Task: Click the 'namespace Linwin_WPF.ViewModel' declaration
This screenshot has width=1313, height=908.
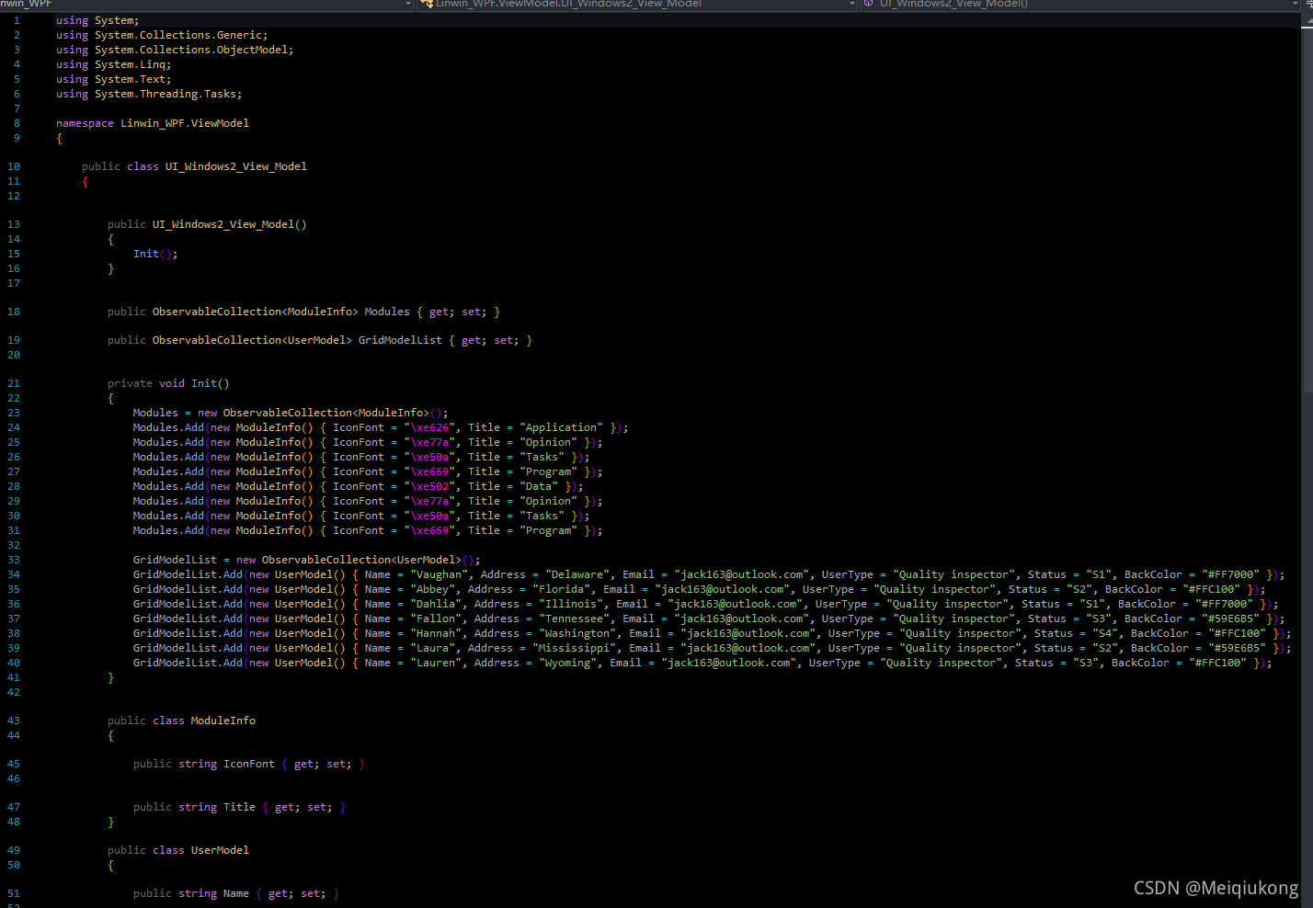Action: (153, 123)
